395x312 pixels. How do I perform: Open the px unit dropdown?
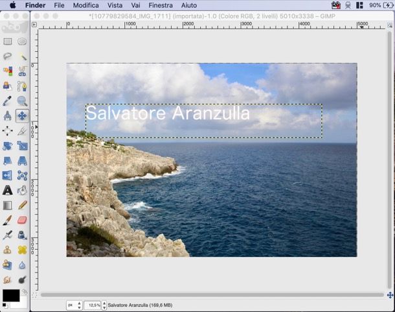[x=74, y=305]
